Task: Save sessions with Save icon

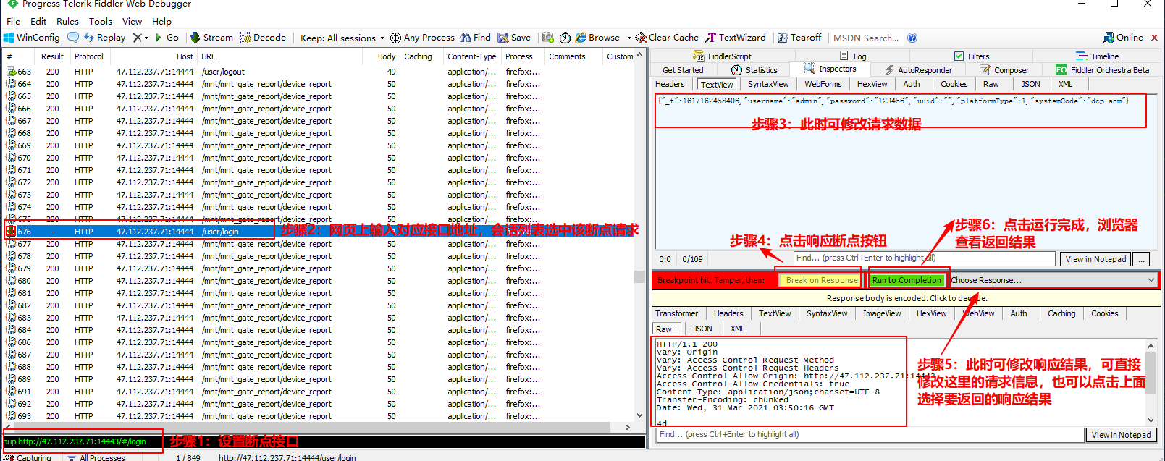Action: click(x=514, y=38)
